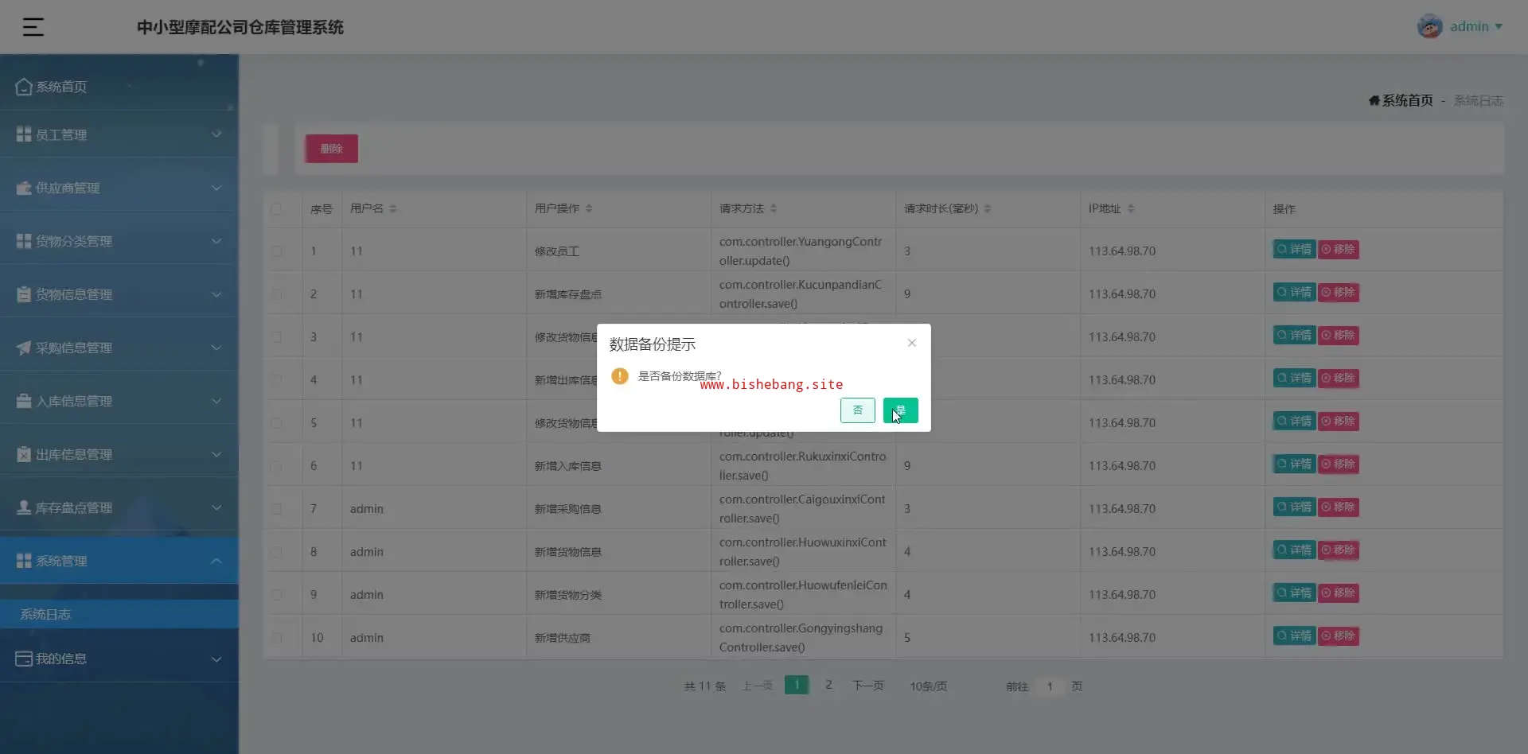Open 详情 for row 10 新增供应商

(1294, 636)
